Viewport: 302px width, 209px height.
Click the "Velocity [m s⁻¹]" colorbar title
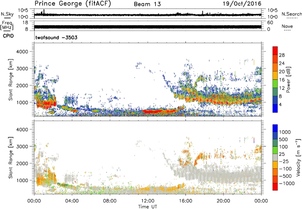coord(298,157)
